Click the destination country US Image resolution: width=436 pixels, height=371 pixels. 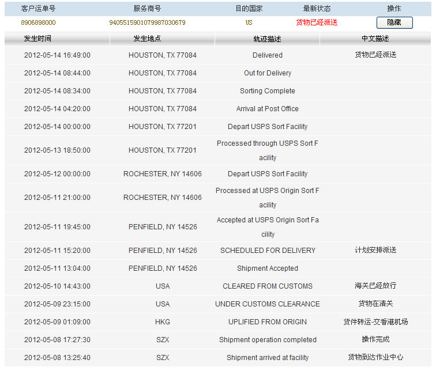249,22
